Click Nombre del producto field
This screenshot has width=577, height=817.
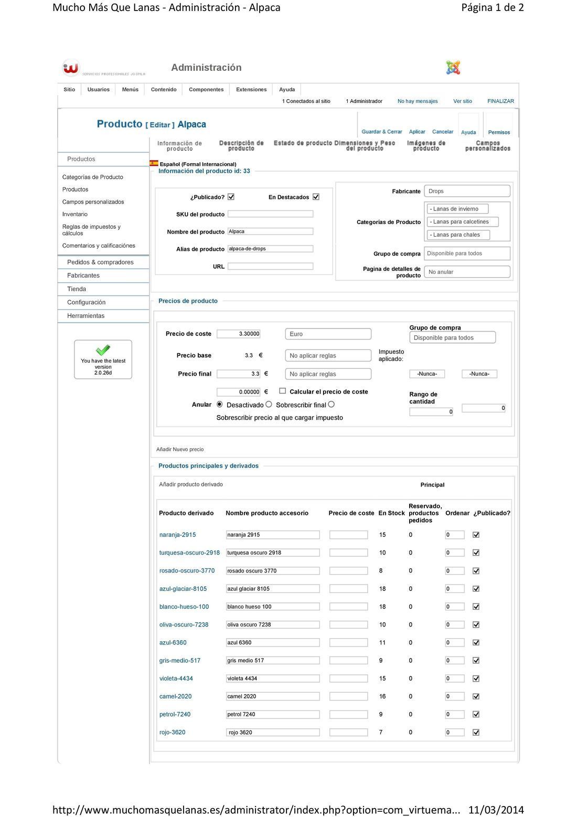(271, 231)
